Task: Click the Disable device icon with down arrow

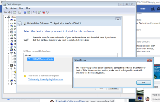Action: pos(47,12)
